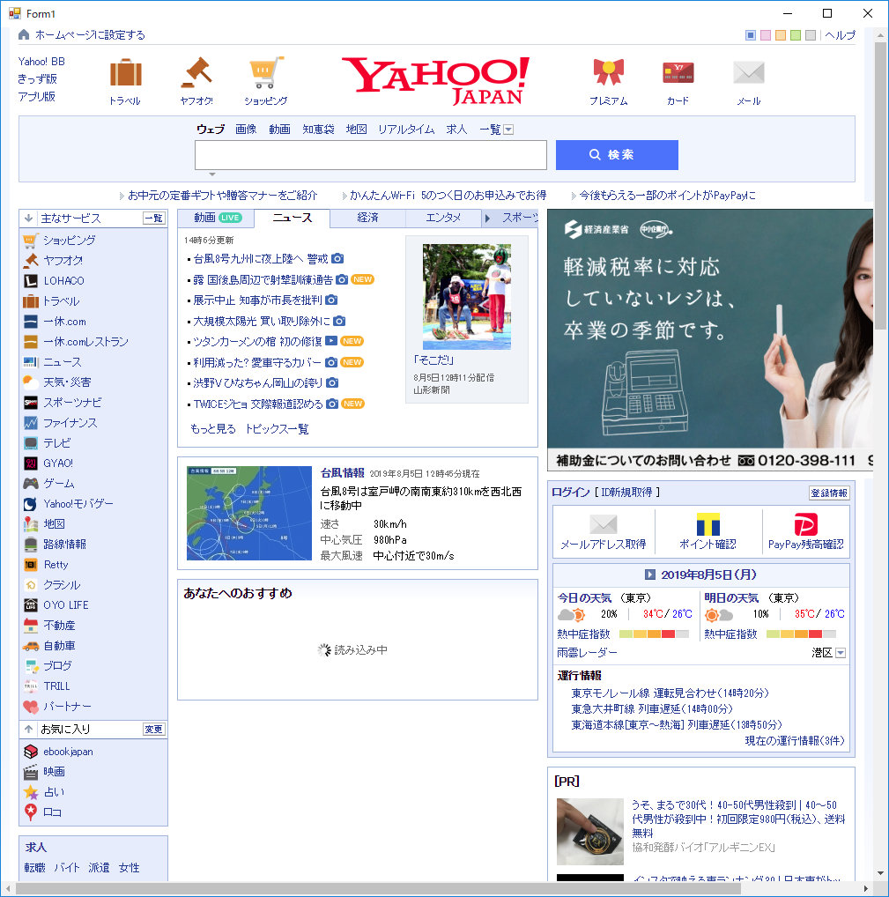Select 知恵袋 search category
Image resolution: width=889 pixels, height=897 pixels.
(319, 130)
